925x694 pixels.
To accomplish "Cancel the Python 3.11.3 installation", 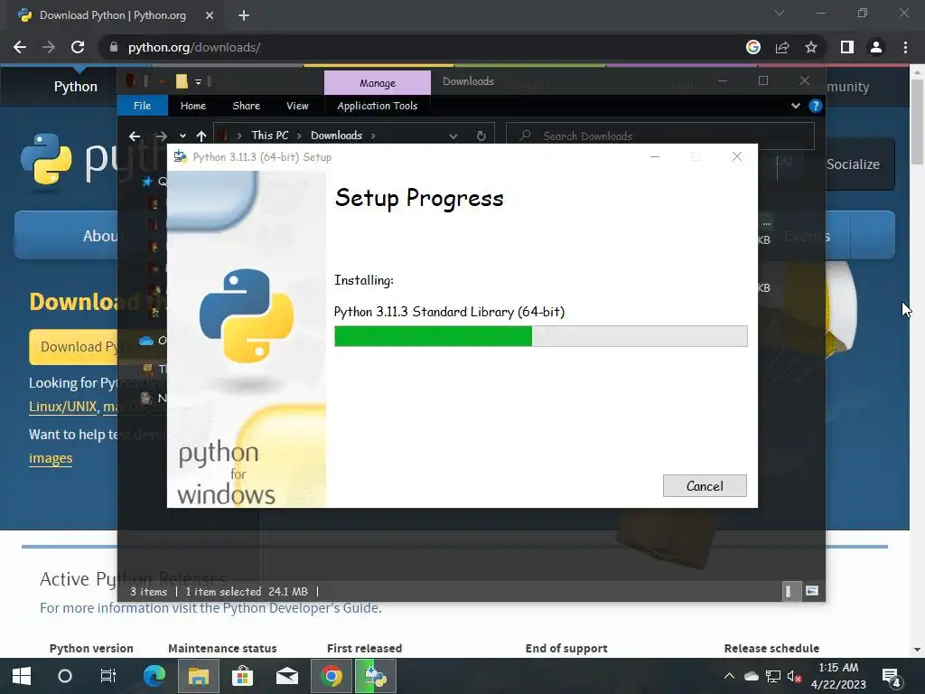I will (705, 485).
